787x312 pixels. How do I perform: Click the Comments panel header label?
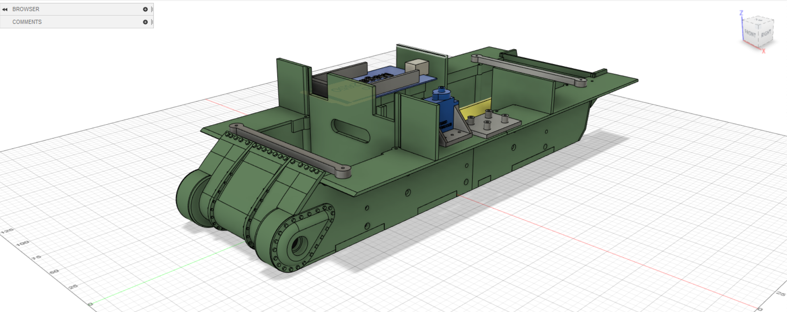(27, 22)
